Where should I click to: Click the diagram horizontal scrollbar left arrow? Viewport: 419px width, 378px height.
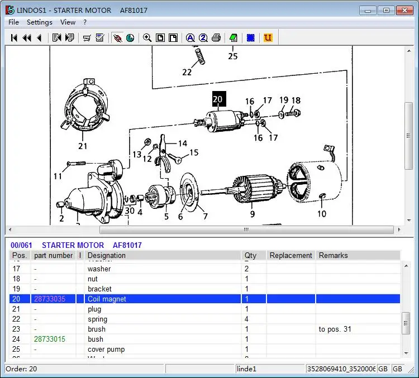pos(10,229)
